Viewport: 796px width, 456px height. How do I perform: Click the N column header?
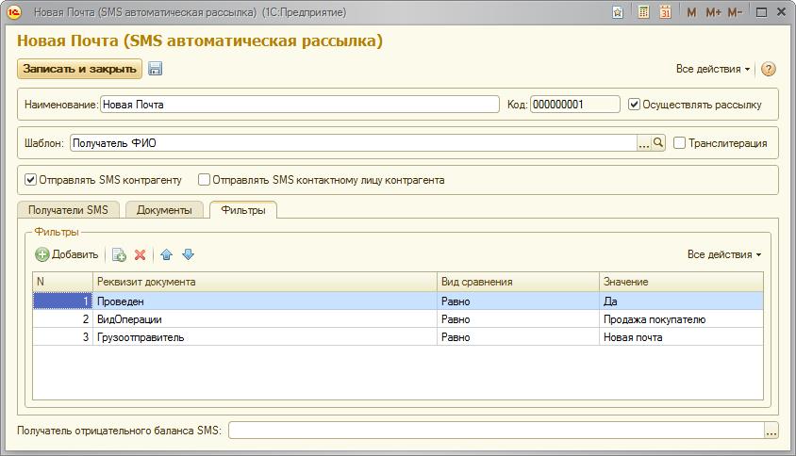pos(62,282)
